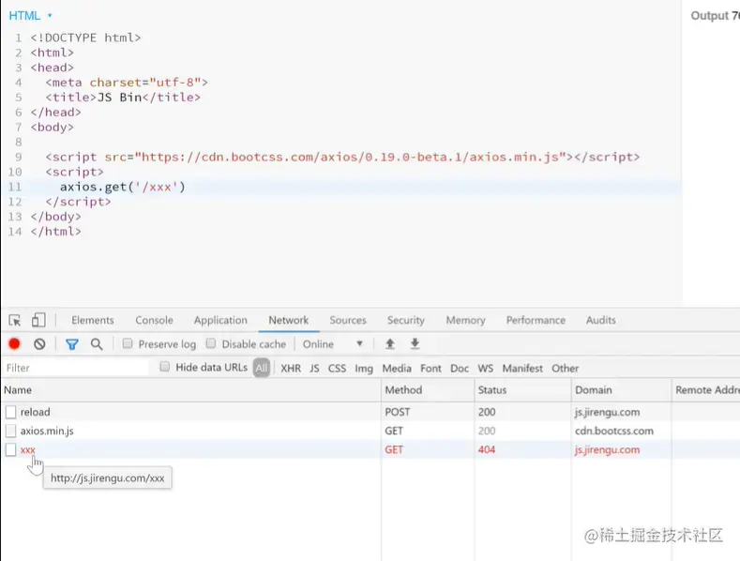Image resolution: width=740 pixels, height=561 pixels.
Task: Open the Performance tab
Action: (536, 320)
